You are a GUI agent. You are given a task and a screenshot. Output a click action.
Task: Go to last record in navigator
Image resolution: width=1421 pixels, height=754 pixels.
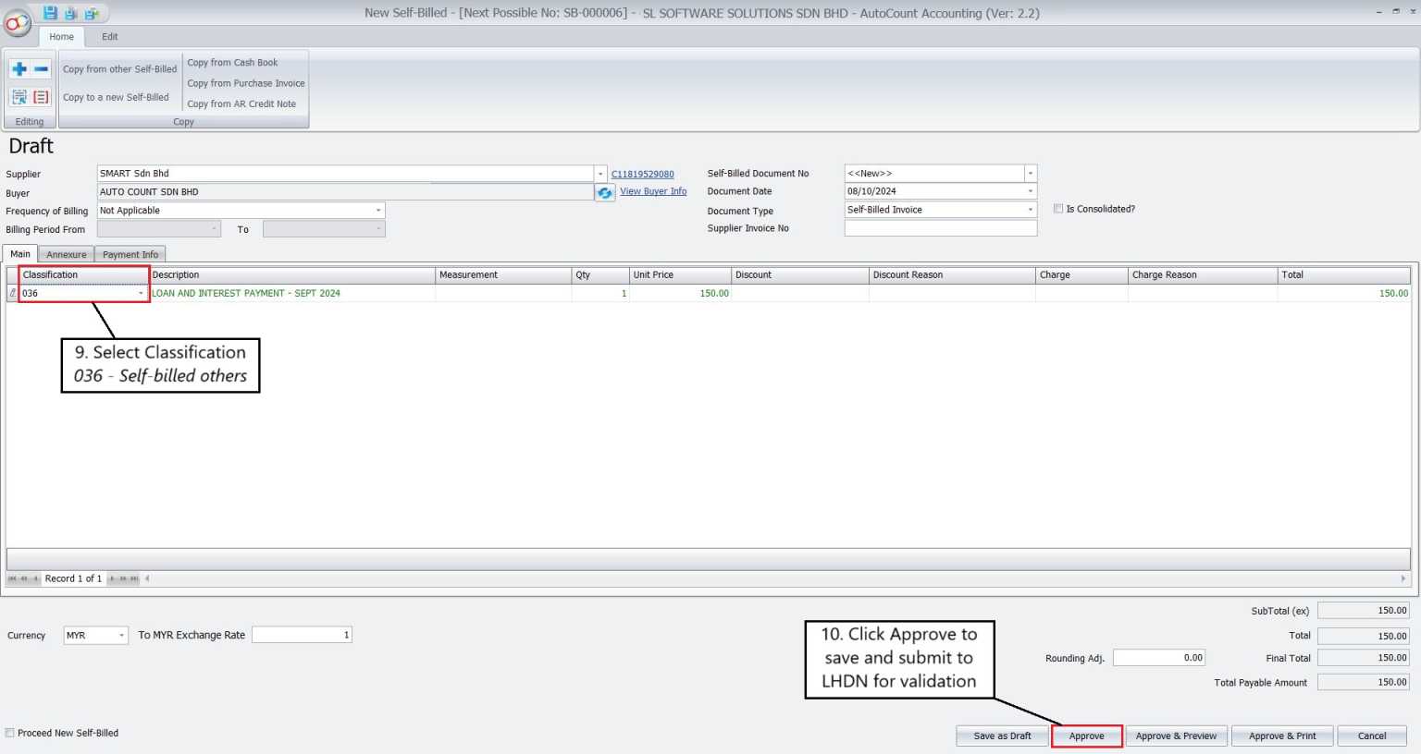(x=134, y=578)
